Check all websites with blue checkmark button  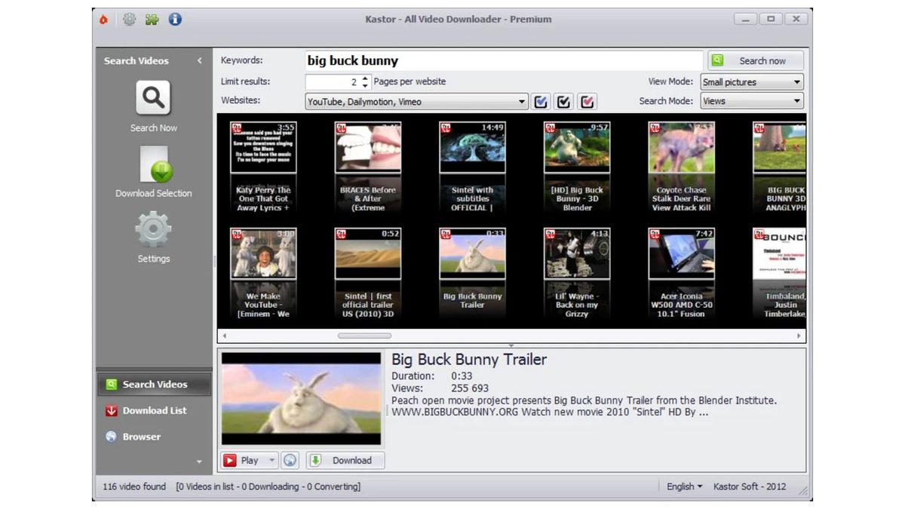coord(541,102)
